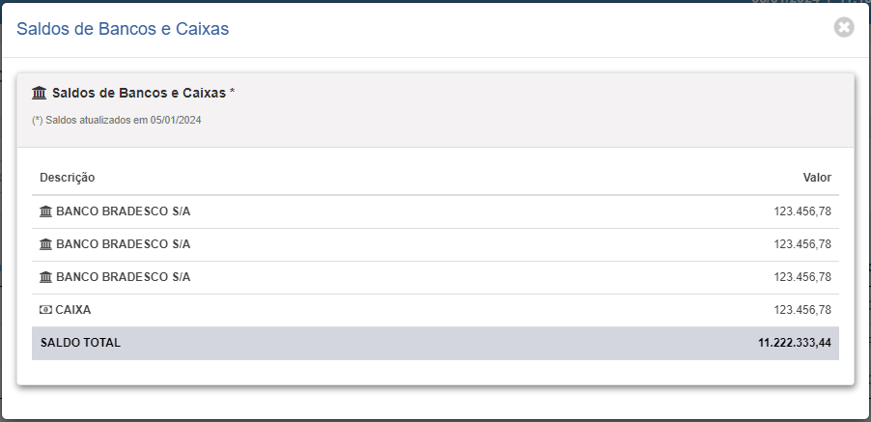Click the bank icon of second BANCO BRADESCO row
The image size is (871, 422).
[x=45, y=244]
